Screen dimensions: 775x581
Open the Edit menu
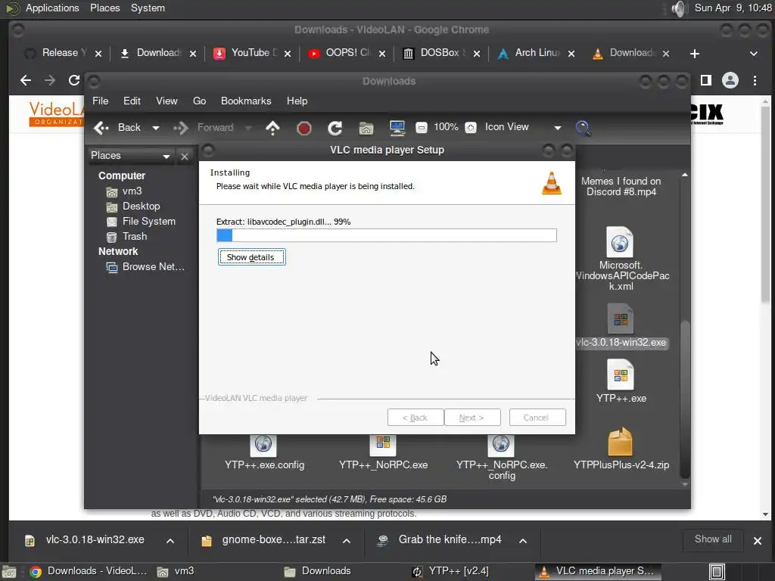(x=132, y=101)
